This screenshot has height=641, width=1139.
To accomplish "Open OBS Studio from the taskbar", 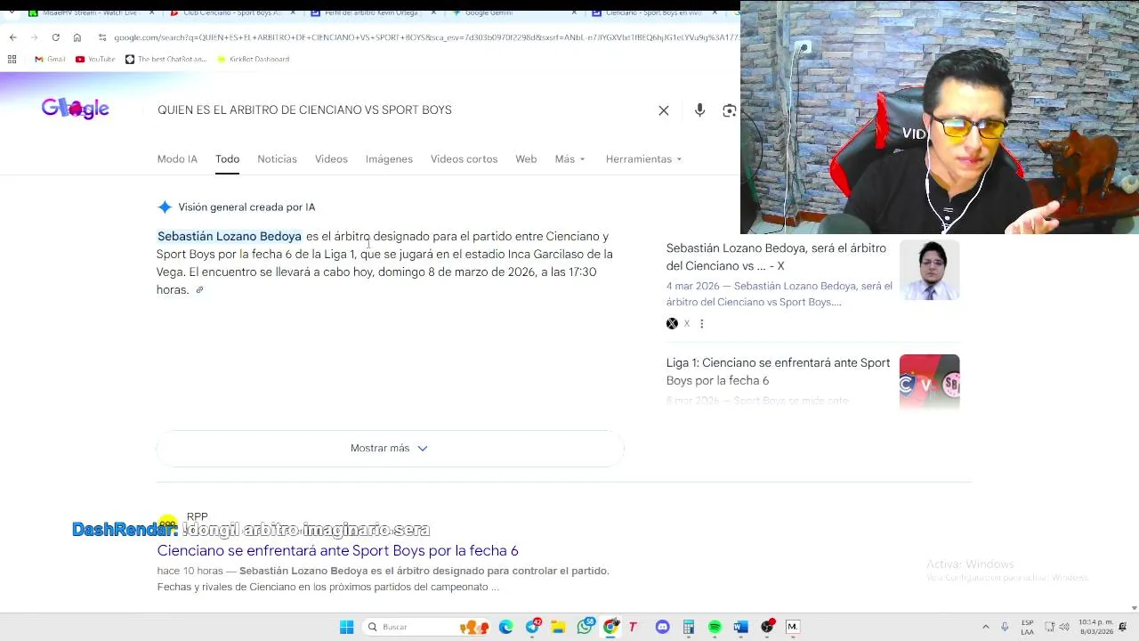I will click(767, 627).
